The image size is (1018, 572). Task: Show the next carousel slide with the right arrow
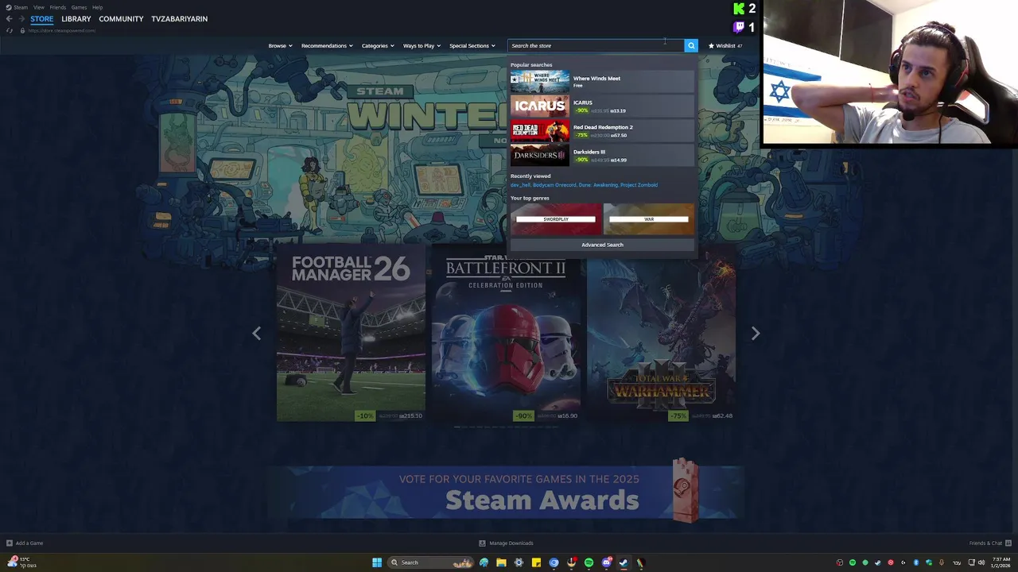point(756,334)
